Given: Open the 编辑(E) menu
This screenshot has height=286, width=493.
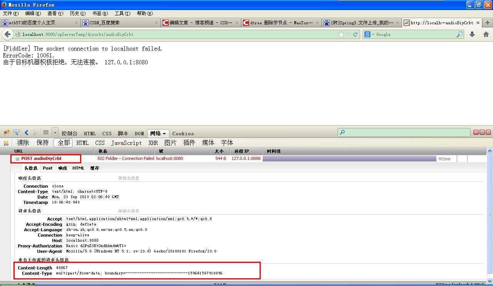Looking at the screenshot, I should click(33, 13).
